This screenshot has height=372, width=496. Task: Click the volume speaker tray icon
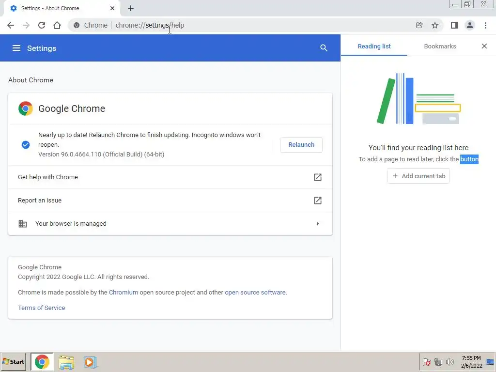tap(449, 362)
